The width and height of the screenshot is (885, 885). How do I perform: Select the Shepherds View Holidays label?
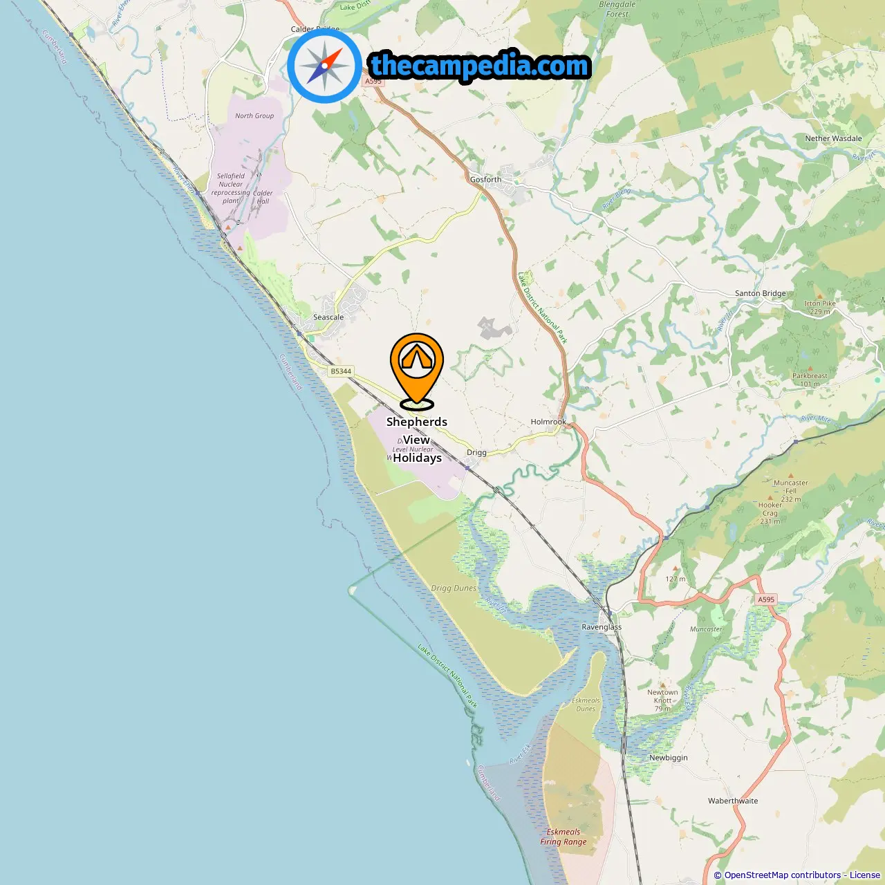point(417,440)
